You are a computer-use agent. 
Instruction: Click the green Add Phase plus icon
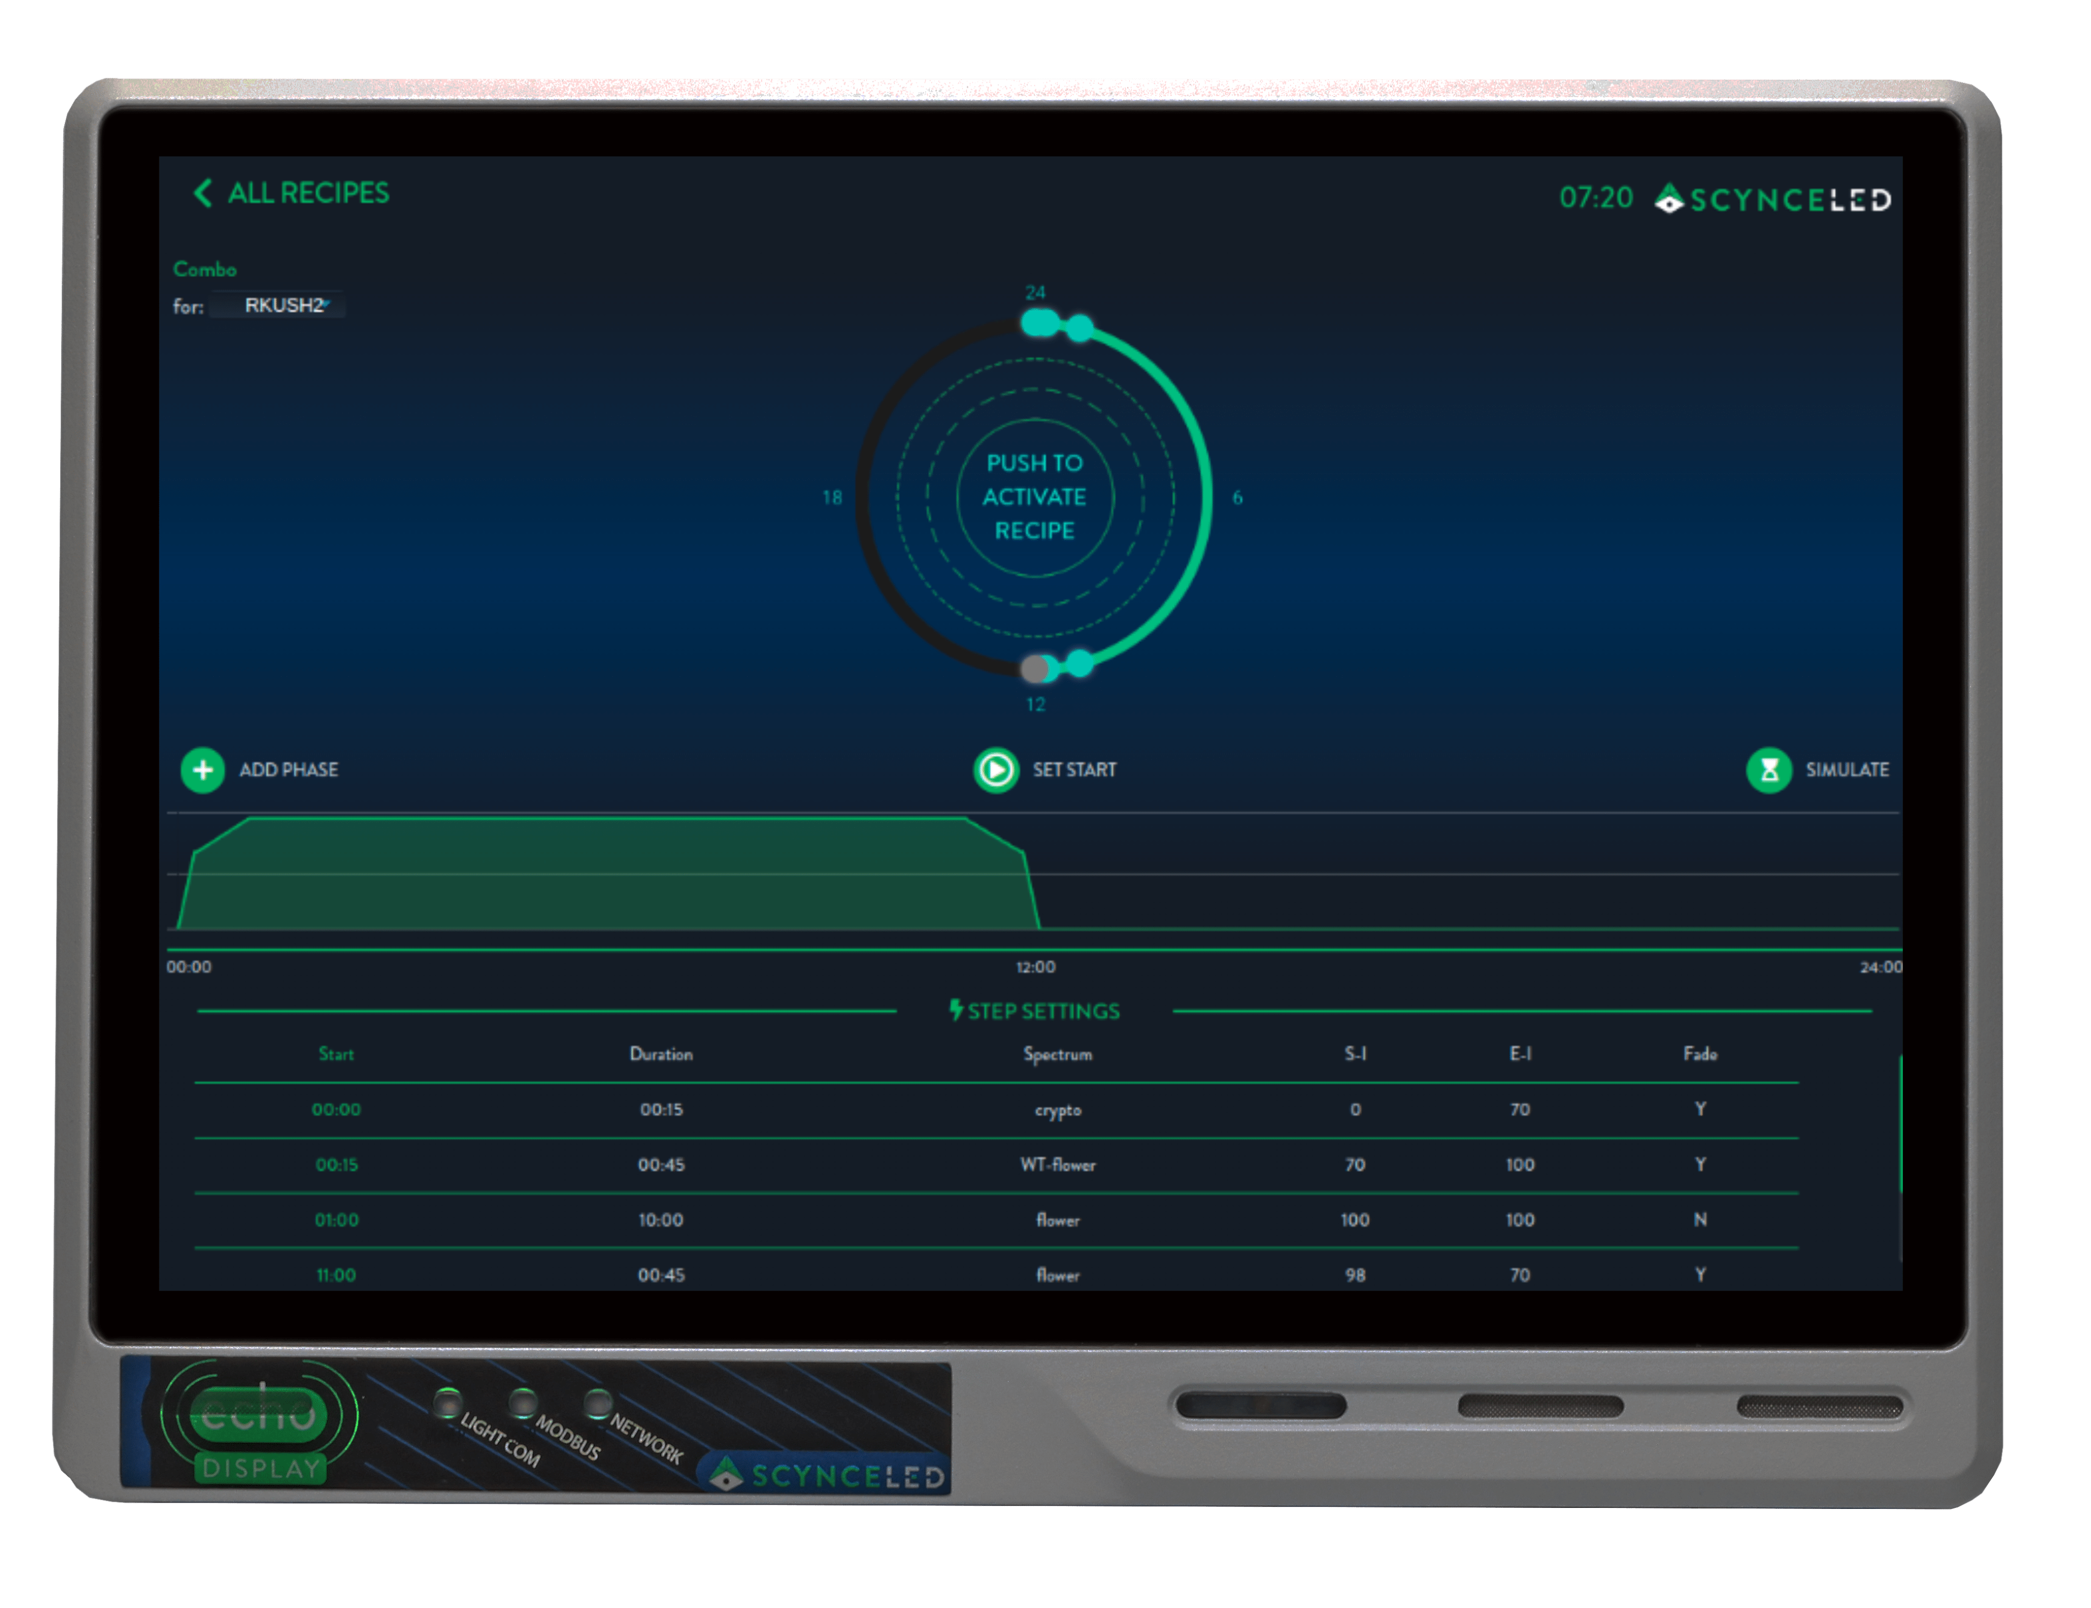[x=203, y=769]
